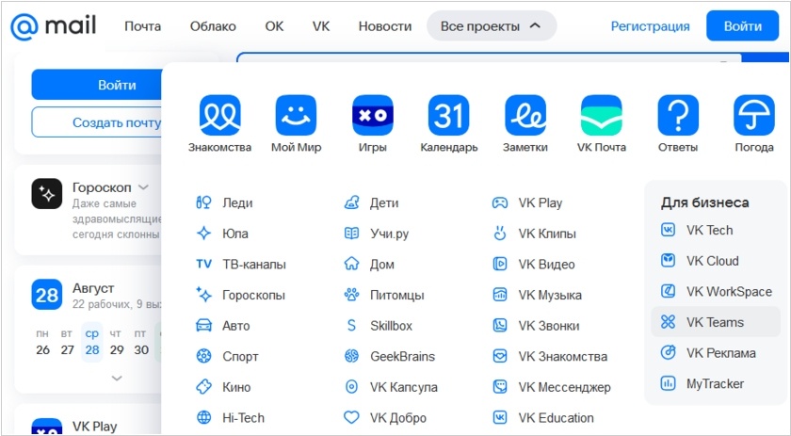The image size is (791, 436).
Task: Click the Создать почту button
Action: (x=98, y=122)
